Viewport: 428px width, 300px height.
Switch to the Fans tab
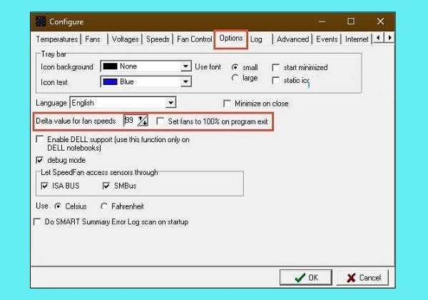[93, 39]
